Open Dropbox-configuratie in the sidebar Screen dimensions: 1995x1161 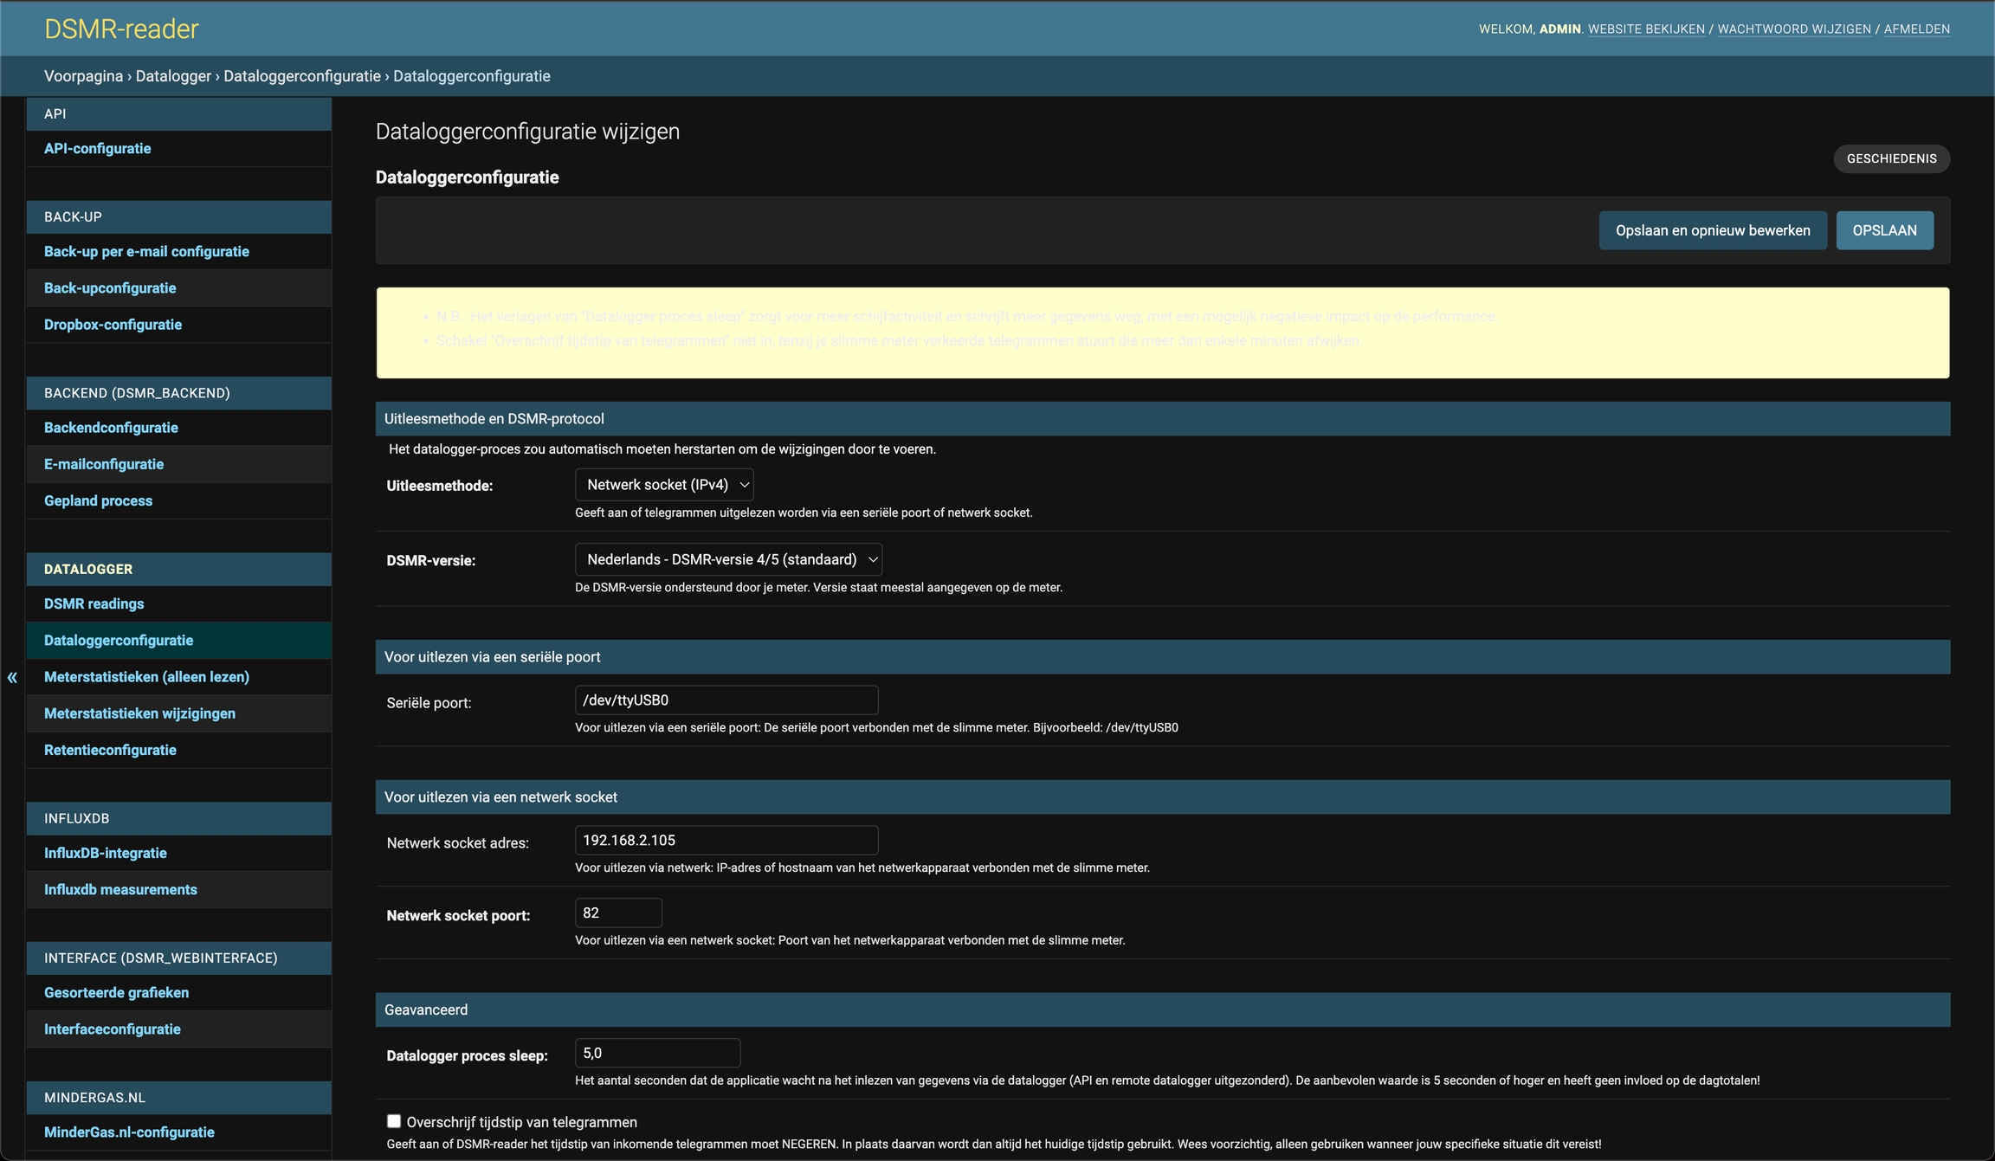coord(113,325)
